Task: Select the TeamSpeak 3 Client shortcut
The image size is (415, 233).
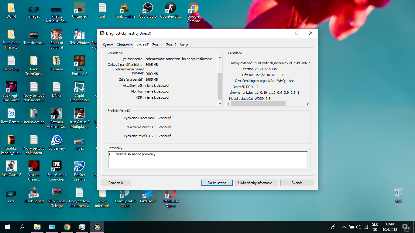Action: point(125,198)
